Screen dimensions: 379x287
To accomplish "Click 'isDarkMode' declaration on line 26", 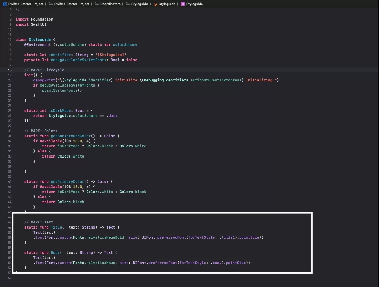I will 60,111.
